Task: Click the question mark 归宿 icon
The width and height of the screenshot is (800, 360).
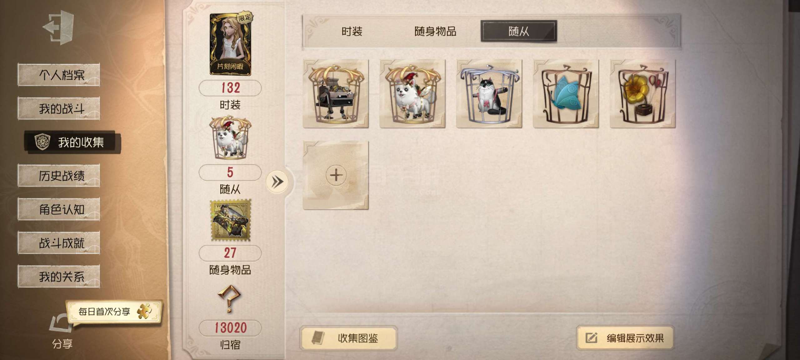Action: [x=230, y=299]
